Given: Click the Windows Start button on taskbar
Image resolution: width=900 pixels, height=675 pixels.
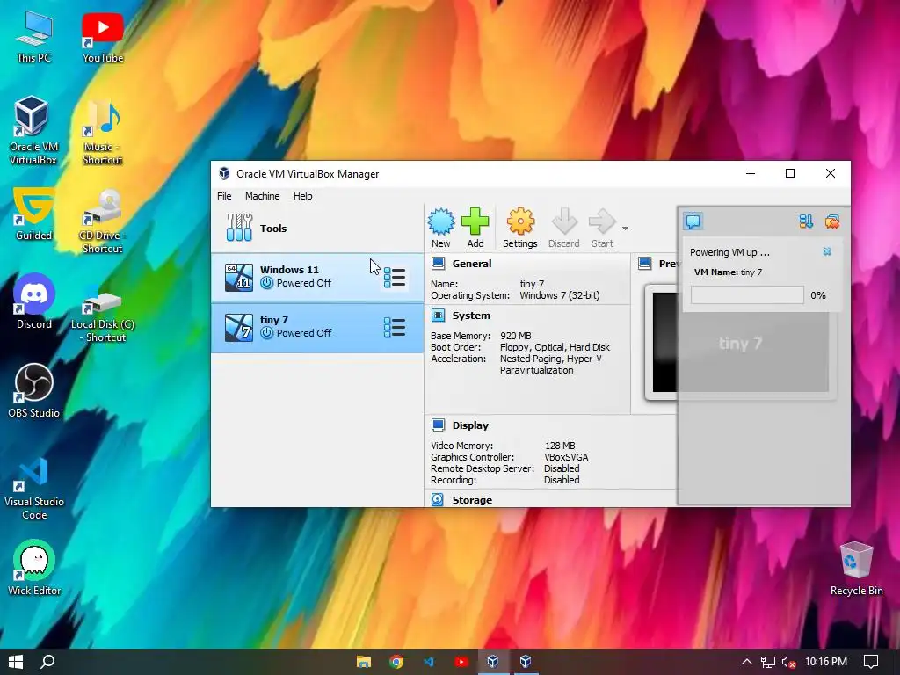Looking at the screenshot, I should pyautogui.click(x=16, y=662).
